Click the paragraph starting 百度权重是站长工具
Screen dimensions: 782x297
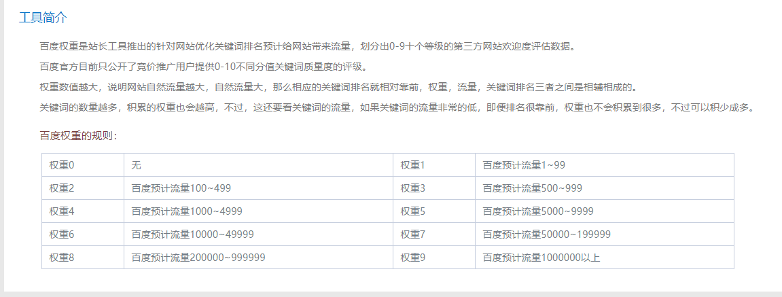(x=309, y=47)
